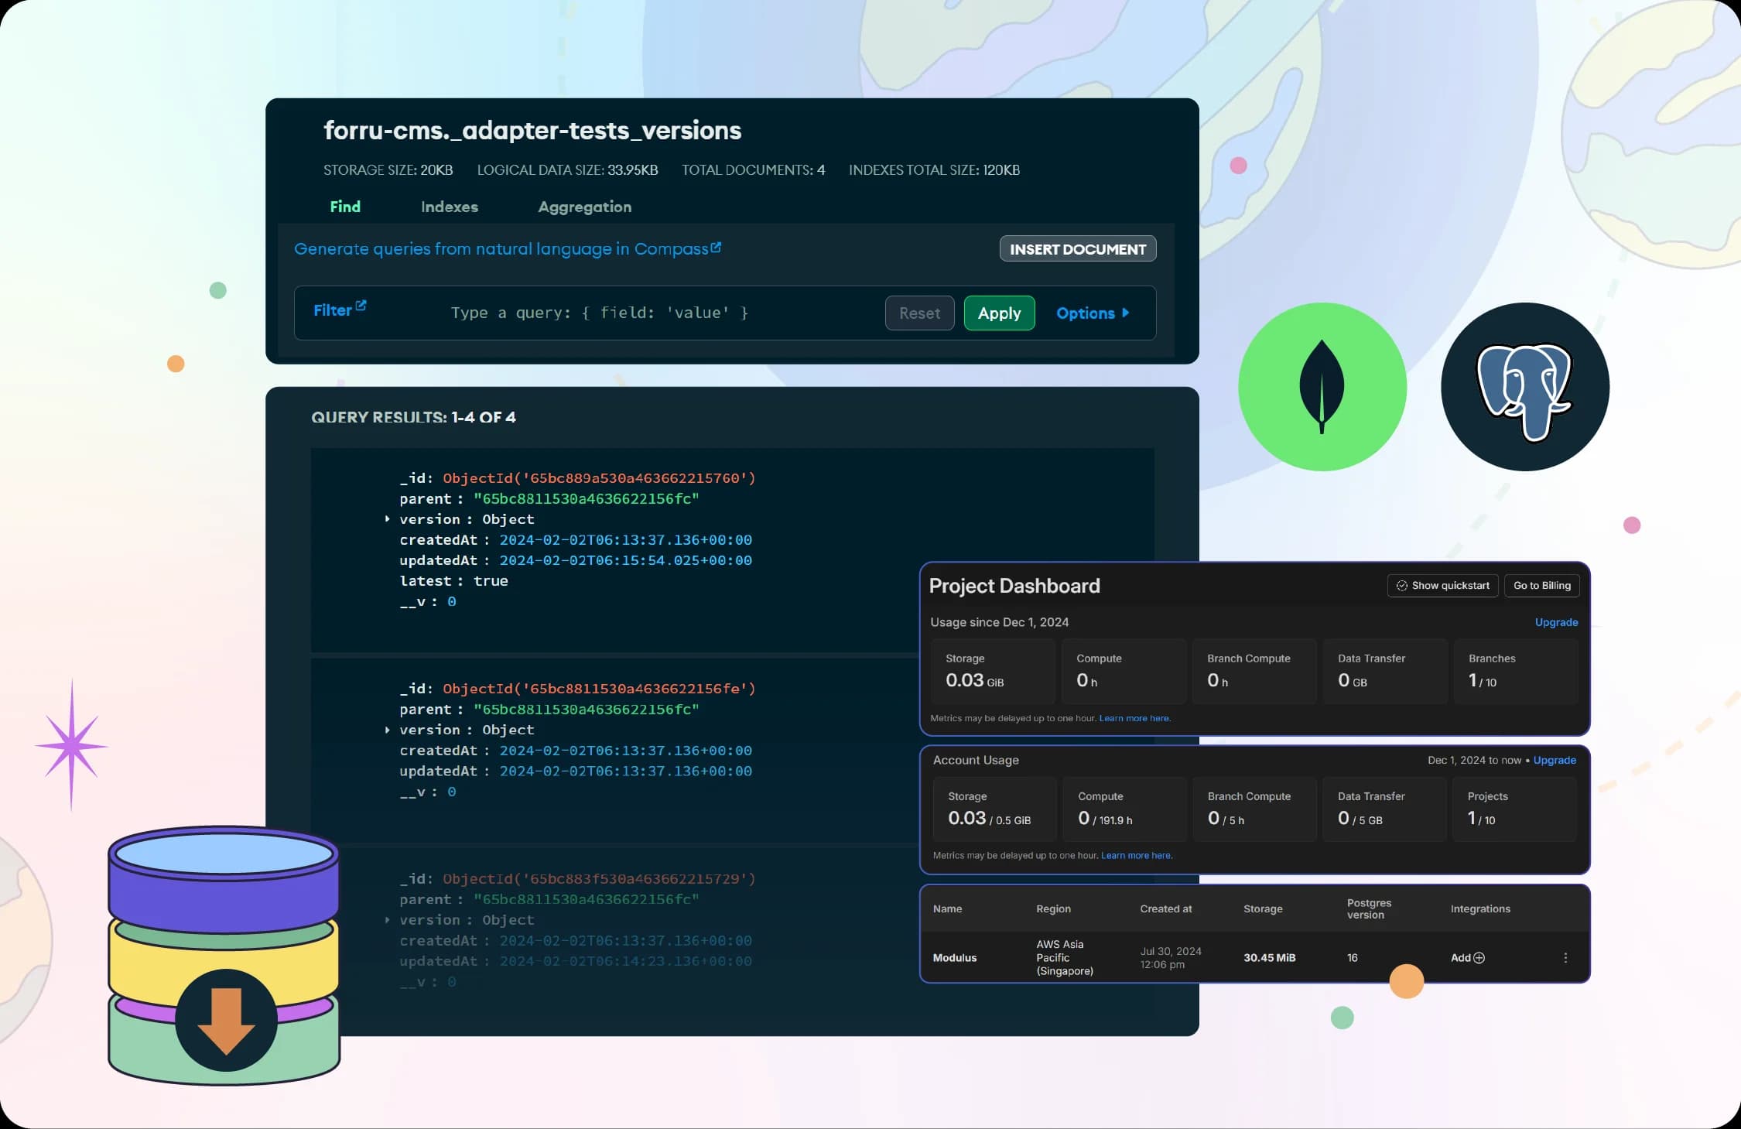Expand the version Object in first document

click(x=388, y=519)
